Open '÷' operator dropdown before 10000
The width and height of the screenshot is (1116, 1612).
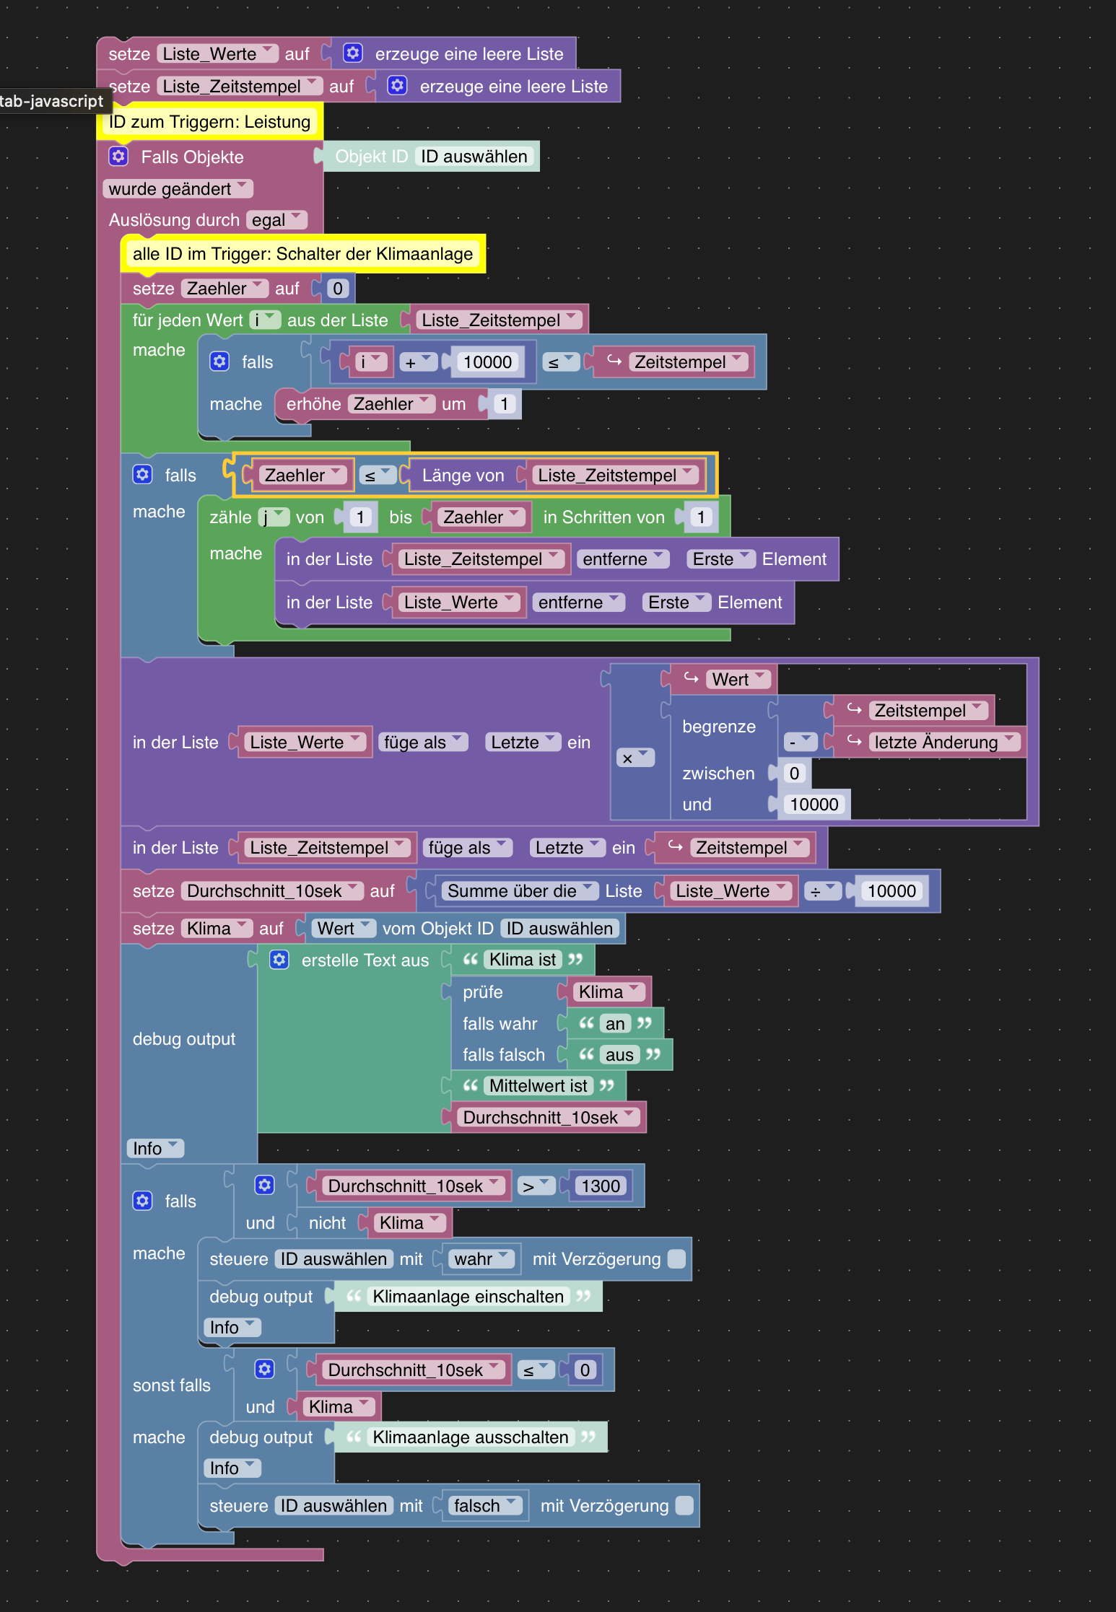click(x=823, y=891)
